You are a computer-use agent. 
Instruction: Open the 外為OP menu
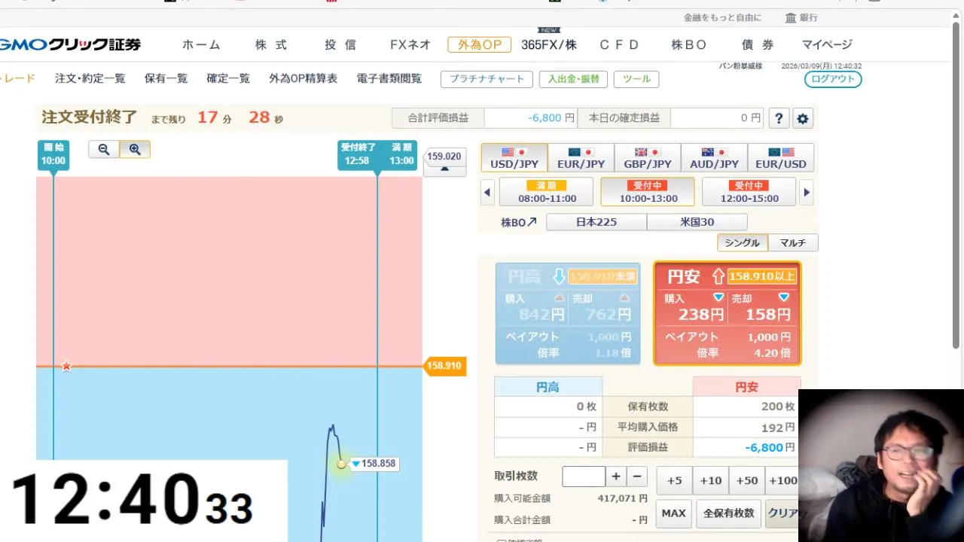point(480,44)
